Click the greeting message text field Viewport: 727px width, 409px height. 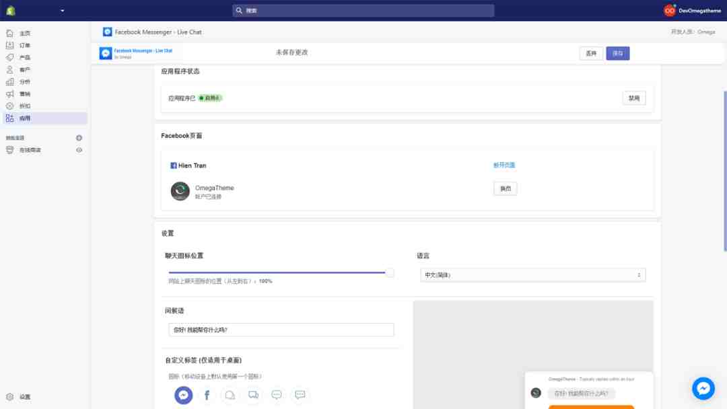pos(281,330)
